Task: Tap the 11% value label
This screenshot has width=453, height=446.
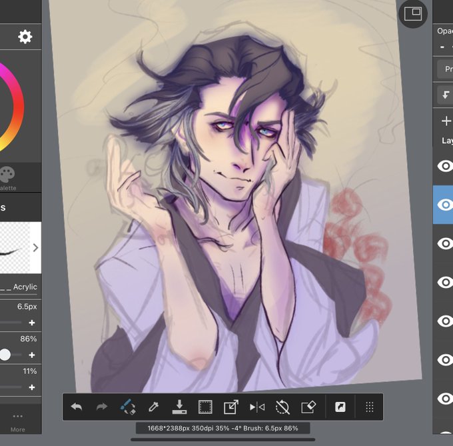Action: tap(30, 371)
